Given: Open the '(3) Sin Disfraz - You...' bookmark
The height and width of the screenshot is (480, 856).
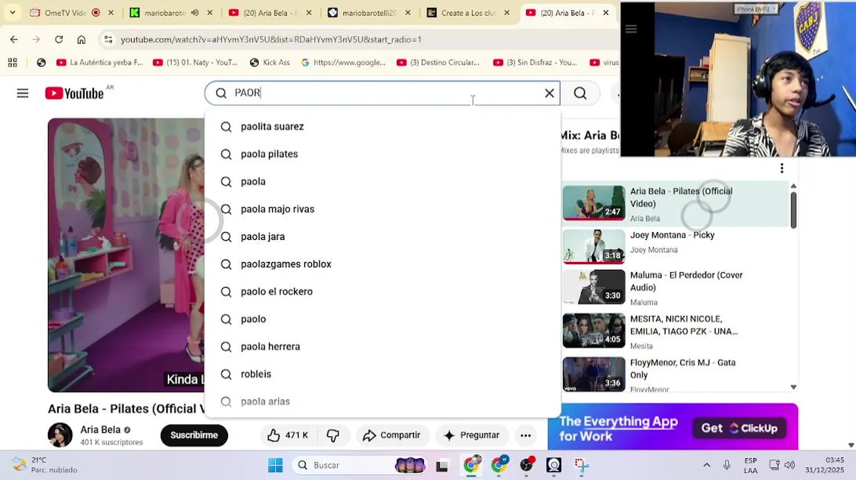Looking at the screenshot, I should tap(535, 62).
